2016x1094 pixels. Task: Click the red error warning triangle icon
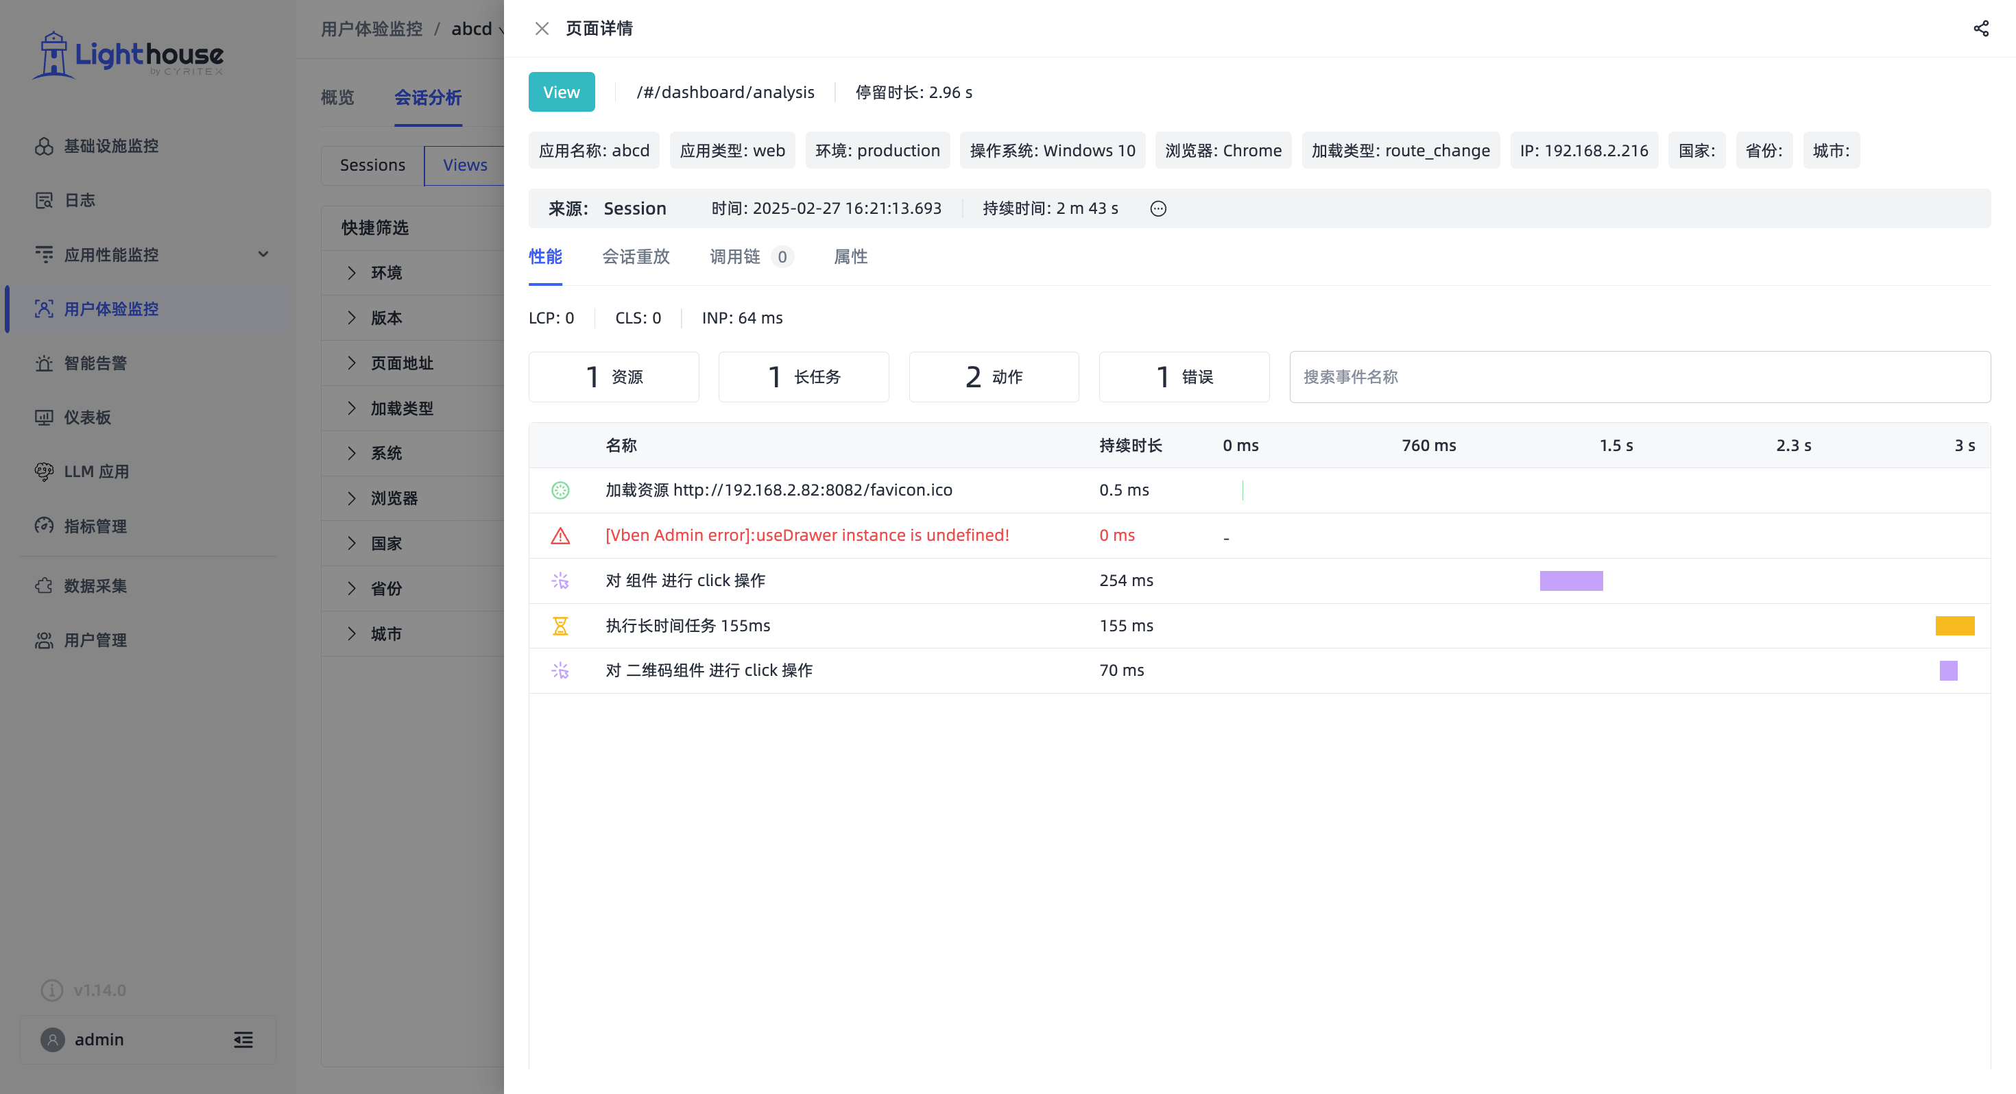(x=560, y=536)
